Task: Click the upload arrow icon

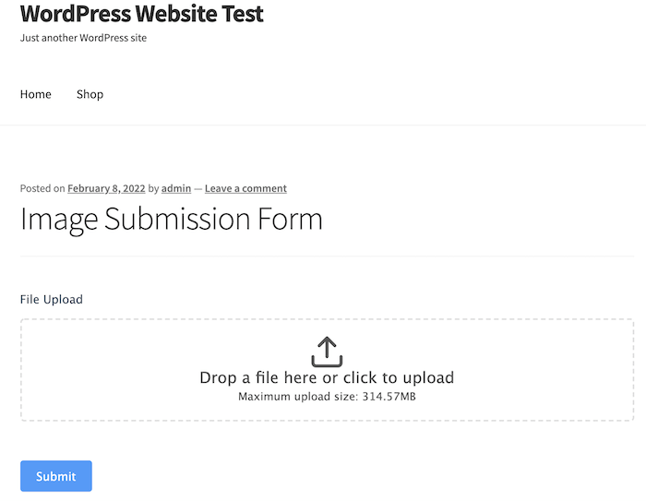Action: 327,352
